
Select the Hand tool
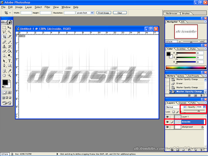(4, 75)
